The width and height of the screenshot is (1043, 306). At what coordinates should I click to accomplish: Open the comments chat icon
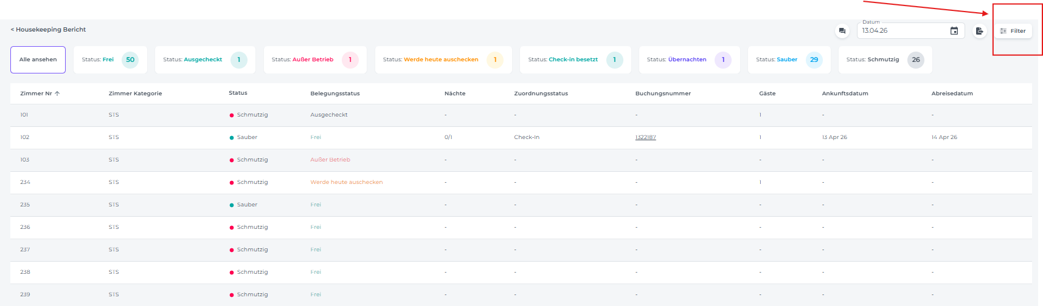tap(842, 31)
